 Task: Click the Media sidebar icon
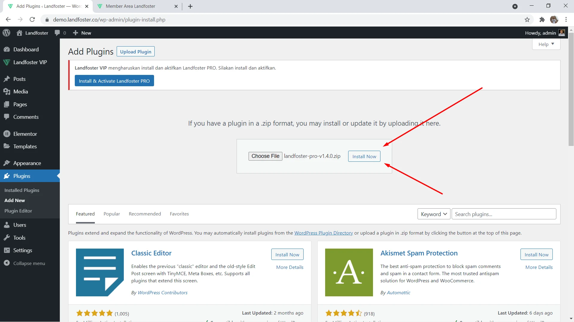[7, 92]
